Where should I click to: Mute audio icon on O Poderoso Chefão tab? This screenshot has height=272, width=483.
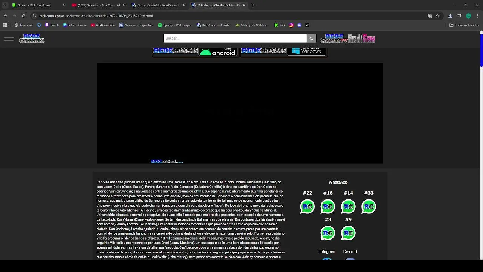pyautogui.click(x=238, y=5)
